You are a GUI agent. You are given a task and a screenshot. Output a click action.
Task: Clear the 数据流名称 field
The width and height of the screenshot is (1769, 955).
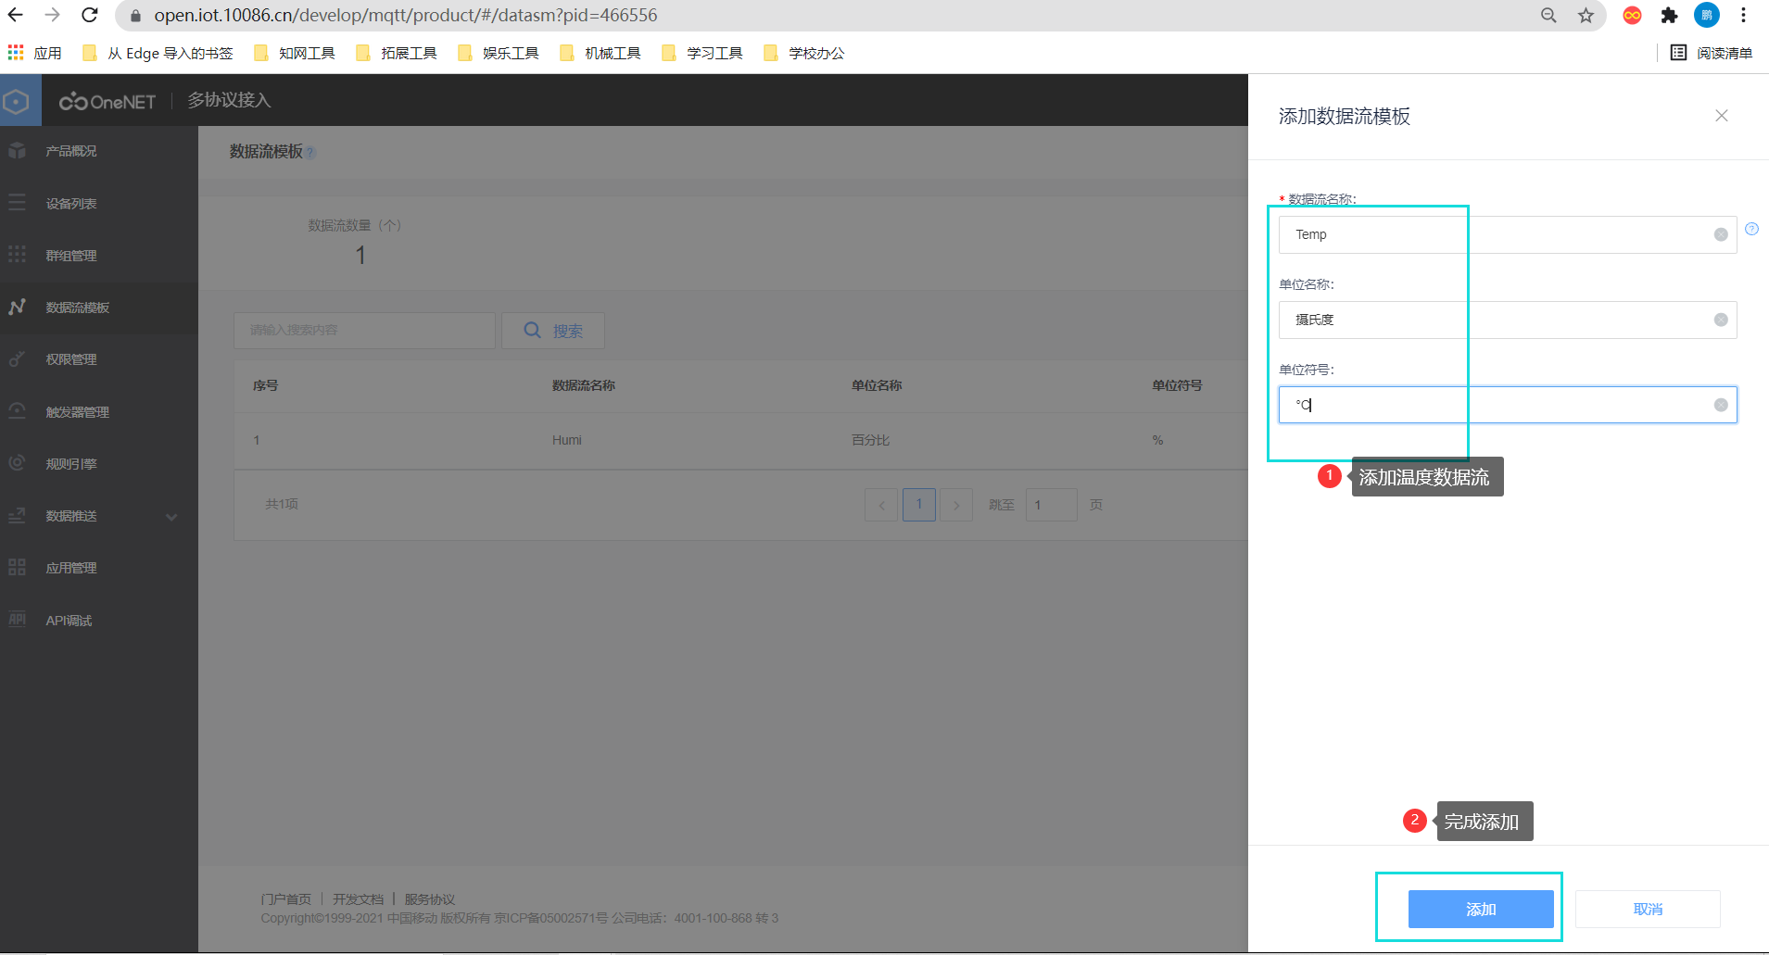(1721, 234)
